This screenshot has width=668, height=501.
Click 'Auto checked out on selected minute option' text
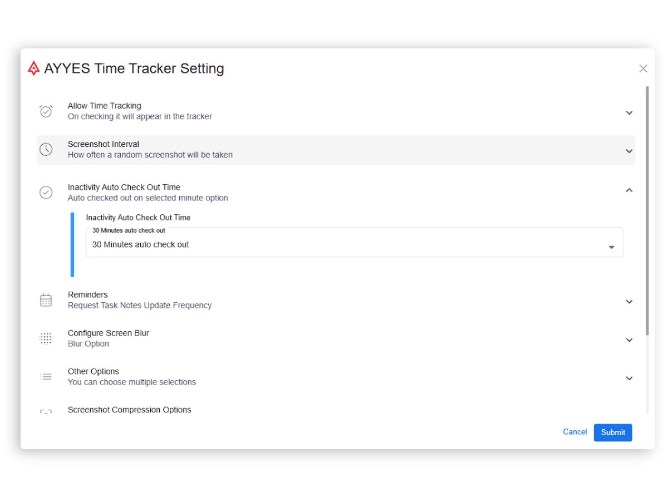(x=148, y=198)
